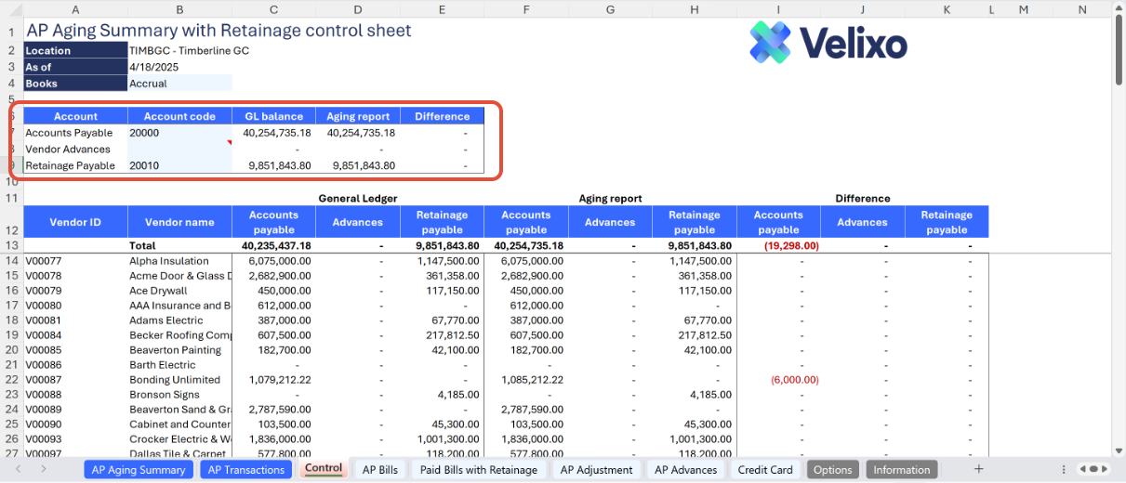Select row 22 header

[x=11, y=380]
